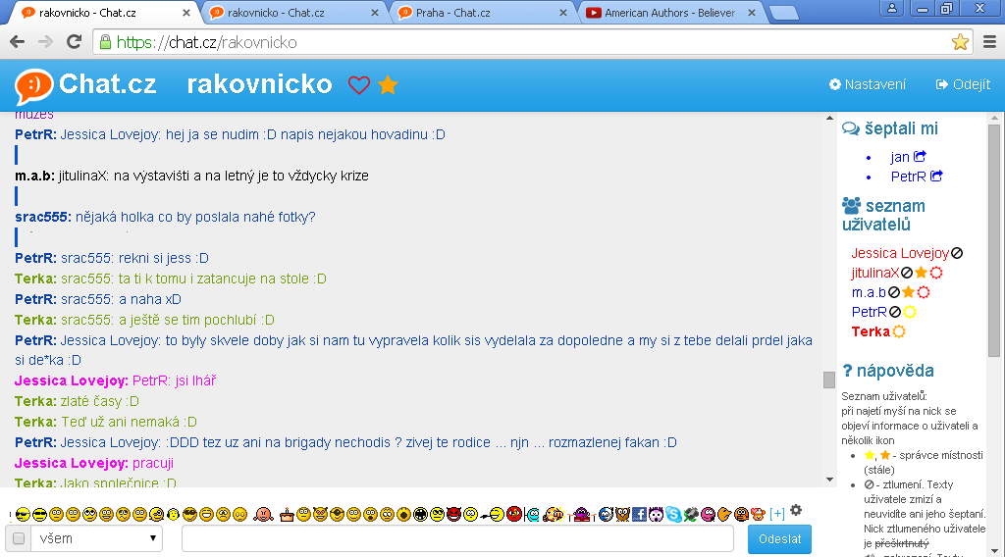The width and height of the screenshot is (1005, 557).
Task: Click into the message text field
Action: click(x=457, y=538)
